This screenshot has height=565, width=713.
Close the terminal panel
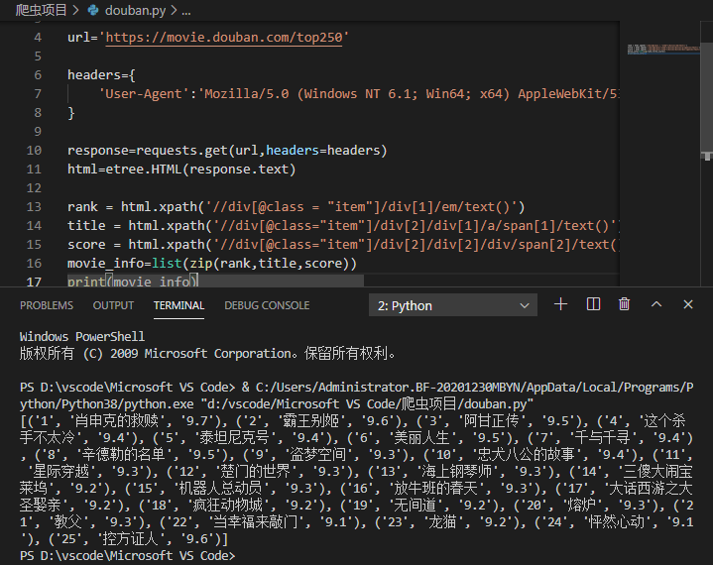coord(688,304)
